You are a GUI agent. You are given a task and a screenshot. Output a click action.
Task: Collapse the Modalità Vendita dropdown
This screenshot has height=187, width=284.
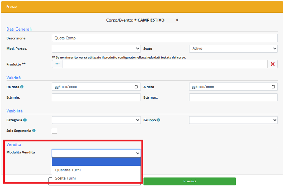tap(96, 153)
